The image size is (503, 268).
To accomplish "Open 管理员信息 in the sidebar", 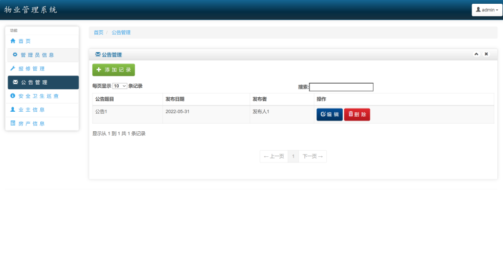I will pyautogui.click(x=43, y=55).
